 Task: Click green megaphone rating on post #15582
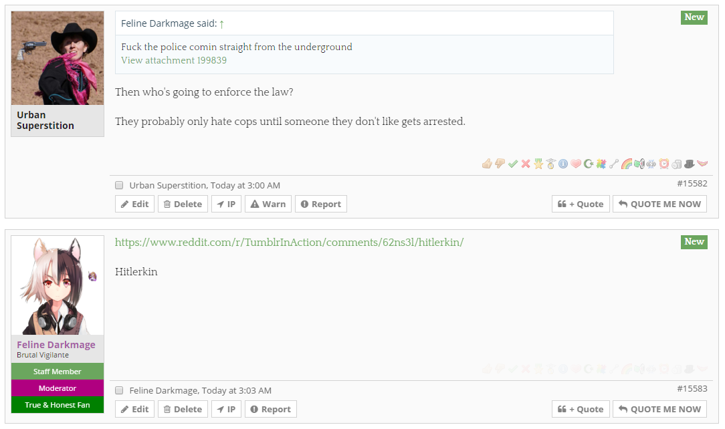(639, 164)
